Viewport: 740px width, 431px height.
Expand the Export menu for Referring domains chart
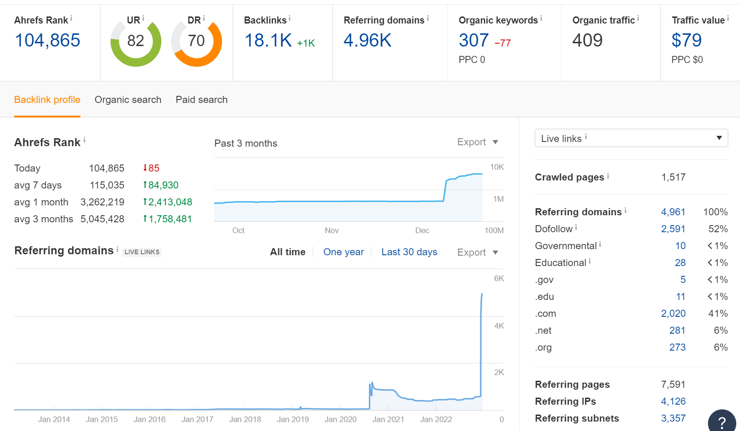[477, 252]
